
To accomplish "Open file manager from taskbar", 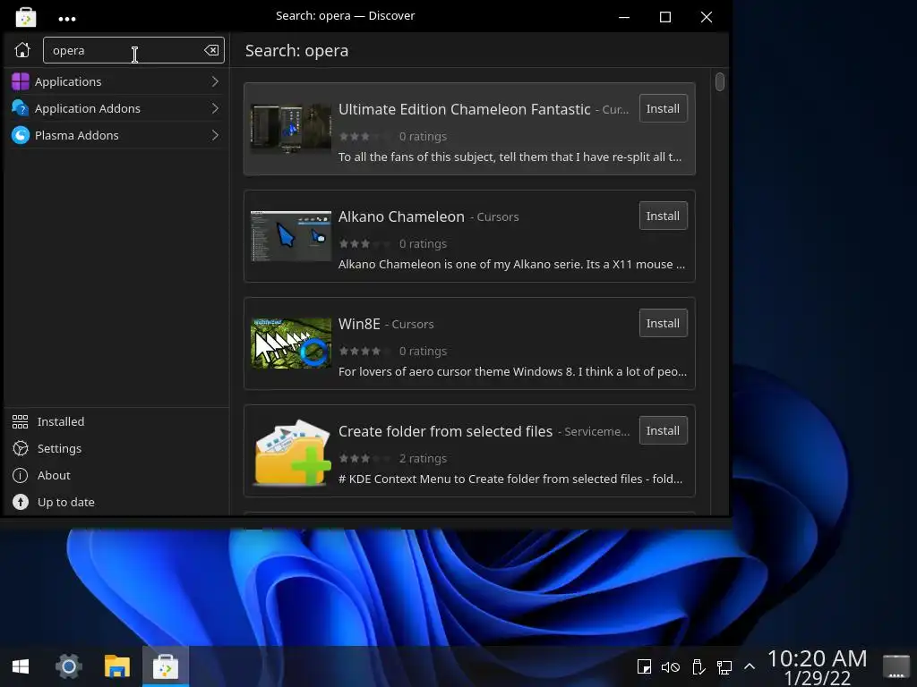I will (x=117, y=666).
